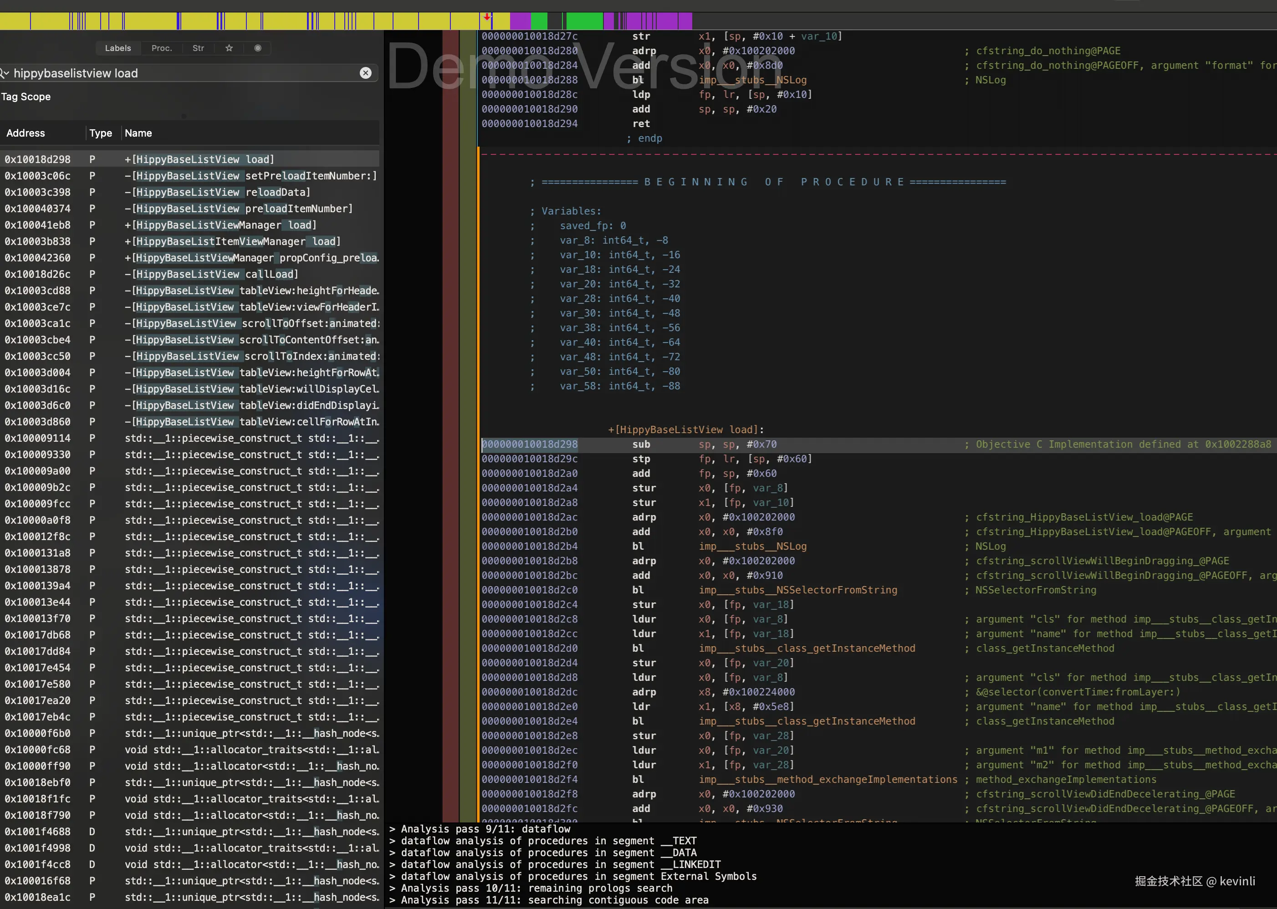This screenshot has height=909, width=1277.
Task: Click green segment in navigation bar
Action: pos(584,21)
